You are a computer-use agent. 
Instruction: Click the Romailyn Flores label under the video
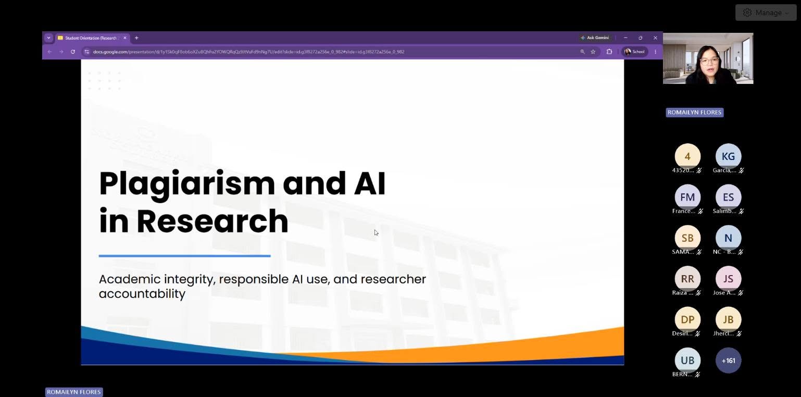click(695, 113)
